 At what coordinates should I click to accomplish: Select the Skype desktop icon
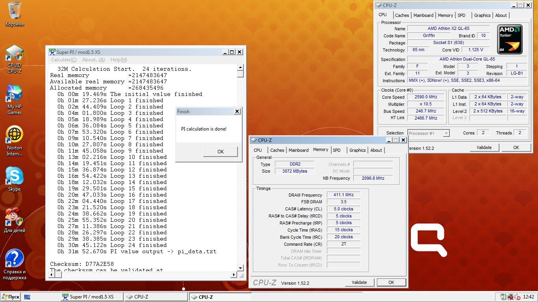tap(14, 179)
